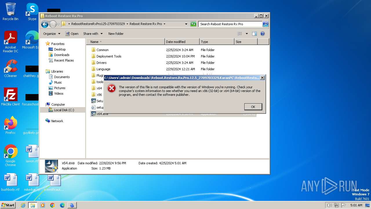Select the Firefox desktop shortcut

10,125
